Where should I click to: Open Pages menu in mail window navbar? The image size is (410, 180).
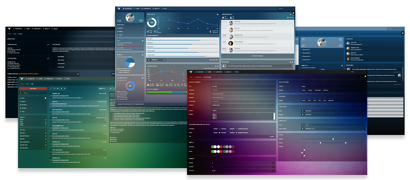68,79
